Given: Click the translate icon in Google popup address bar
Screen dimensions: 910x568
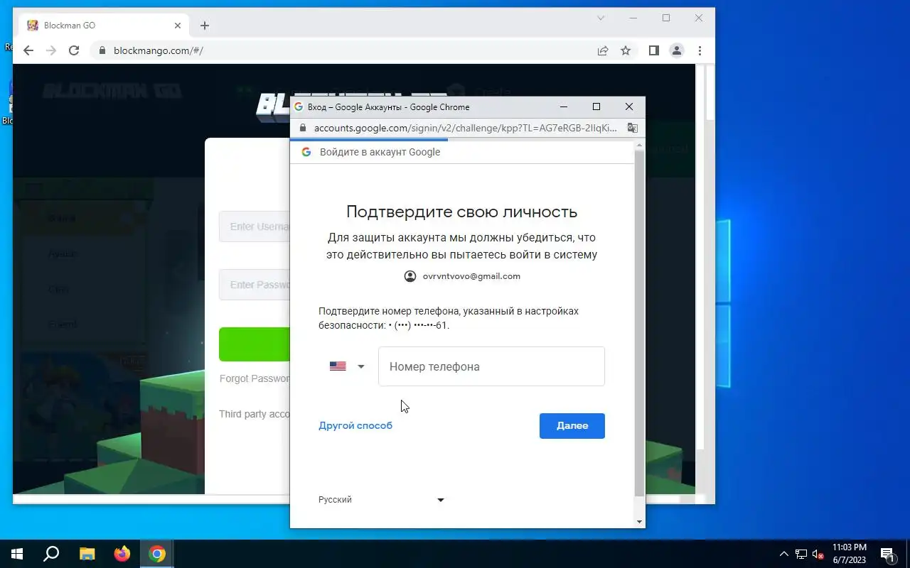Looking at the screenshot, I should 632,128.
